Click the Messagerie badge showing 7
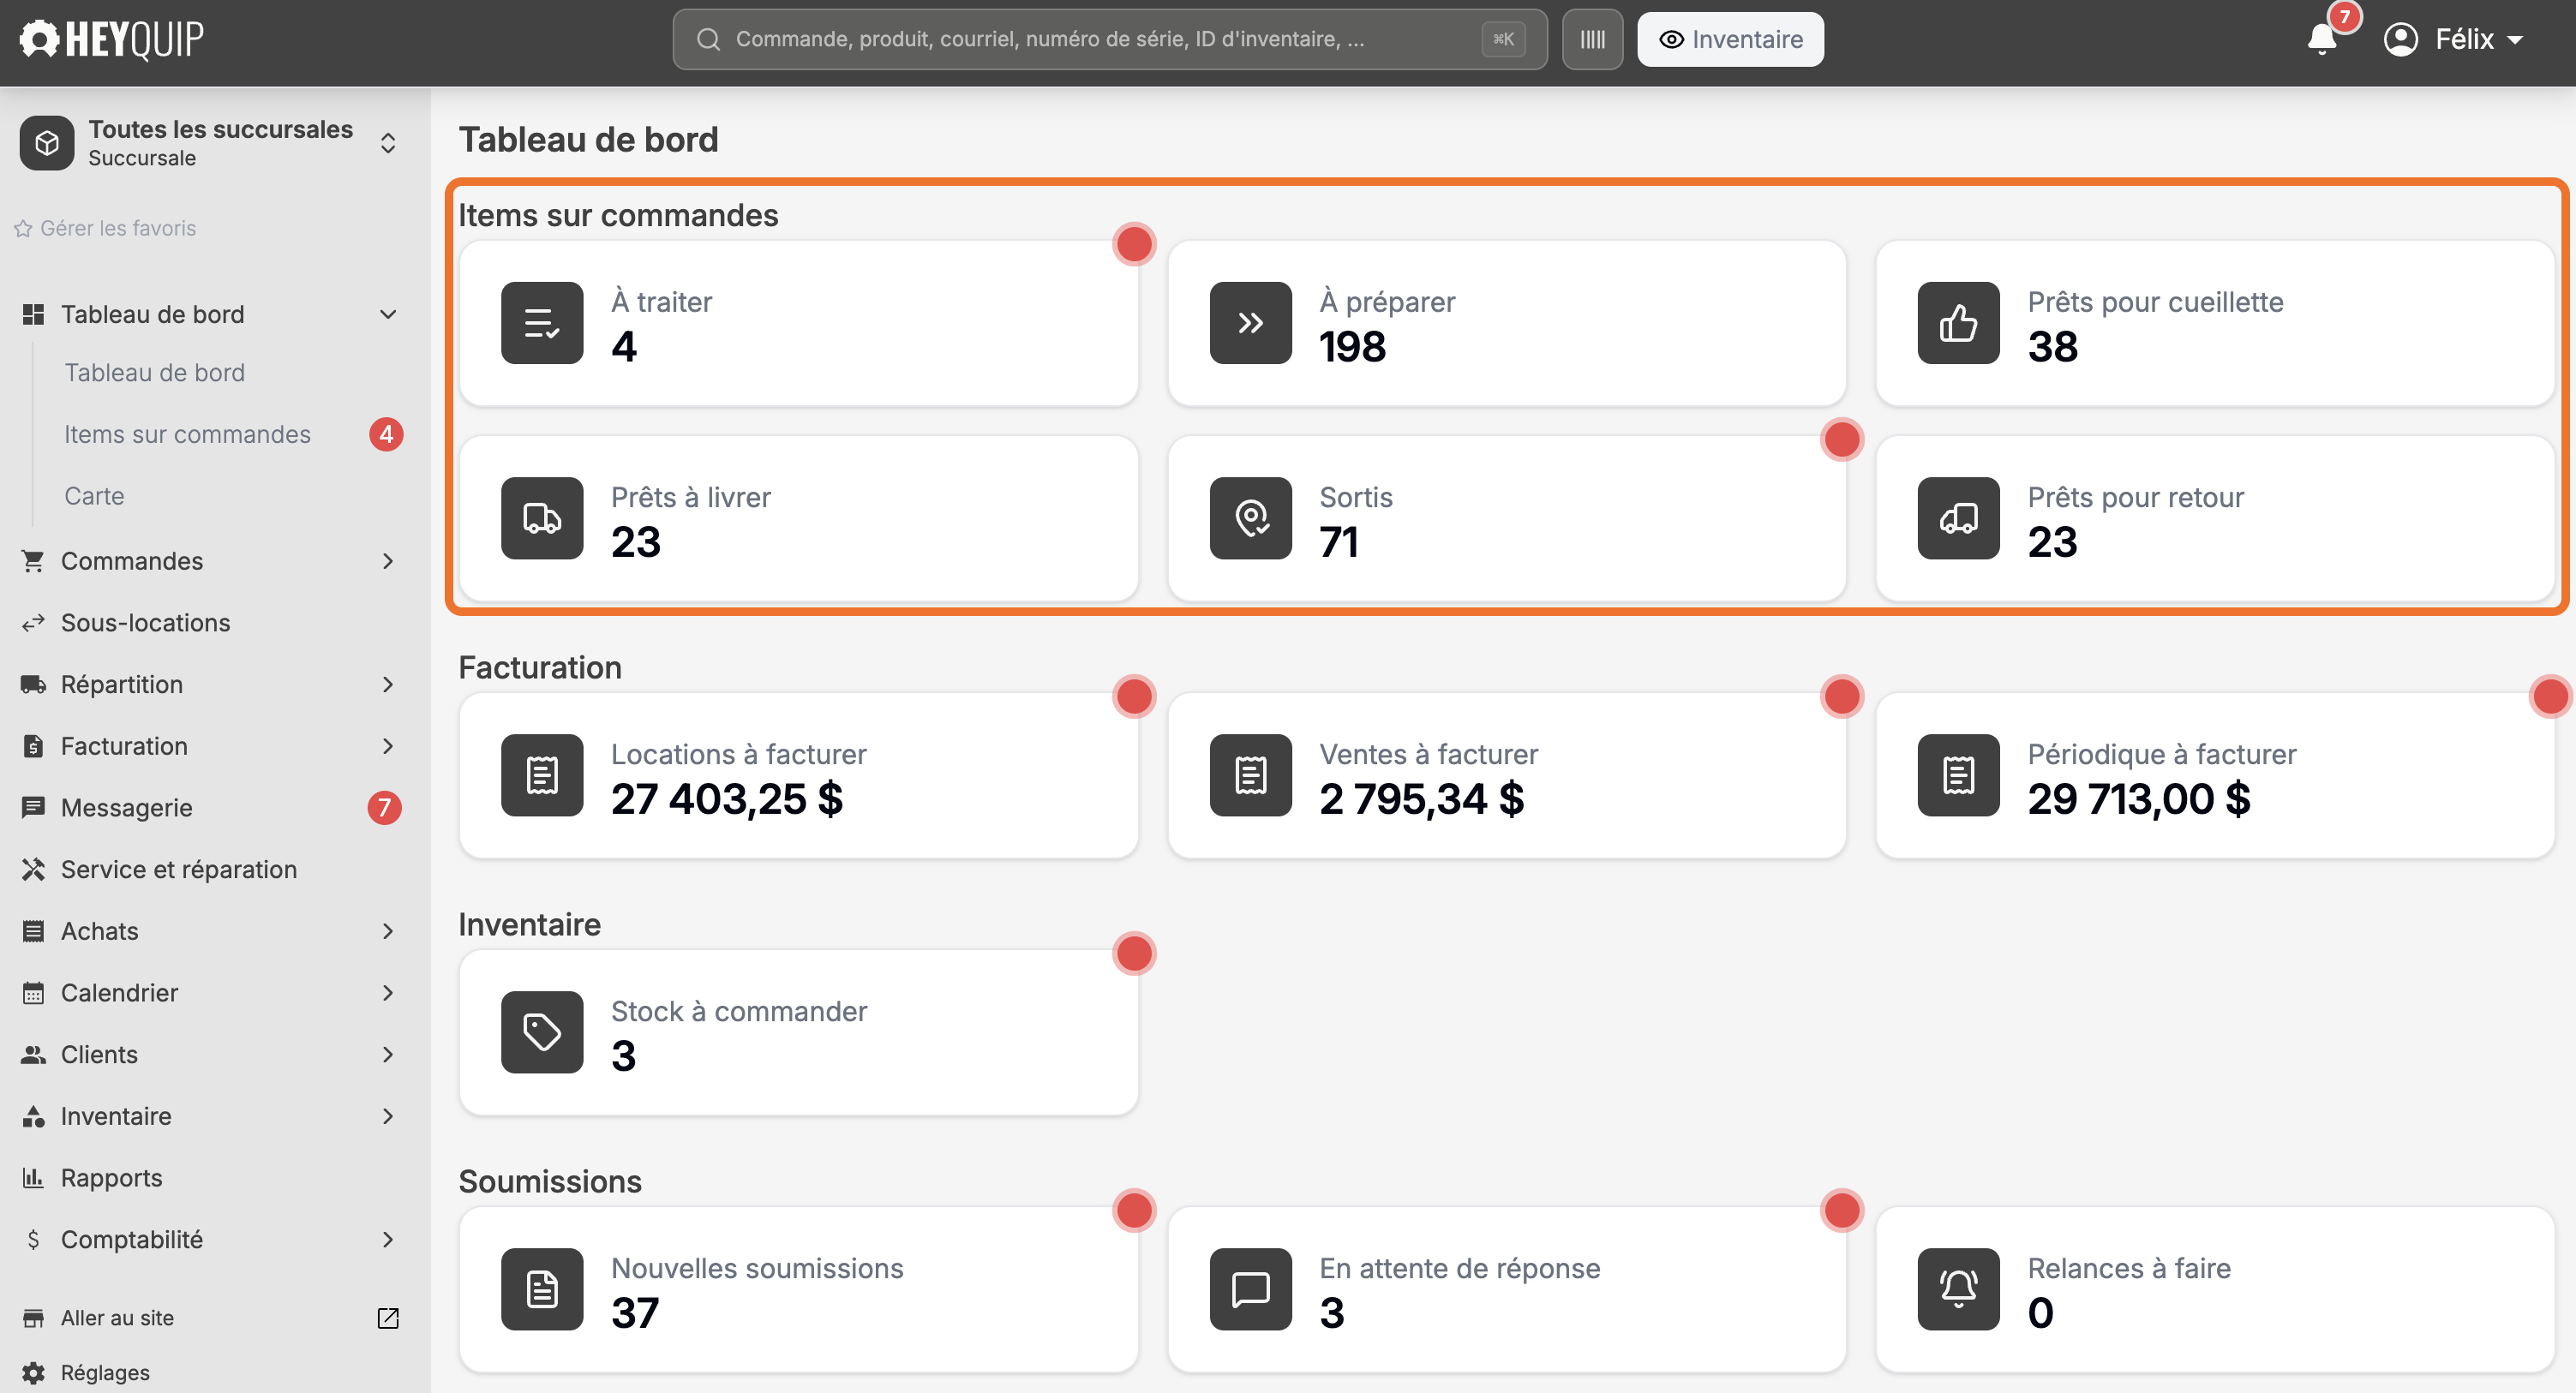 384,807
